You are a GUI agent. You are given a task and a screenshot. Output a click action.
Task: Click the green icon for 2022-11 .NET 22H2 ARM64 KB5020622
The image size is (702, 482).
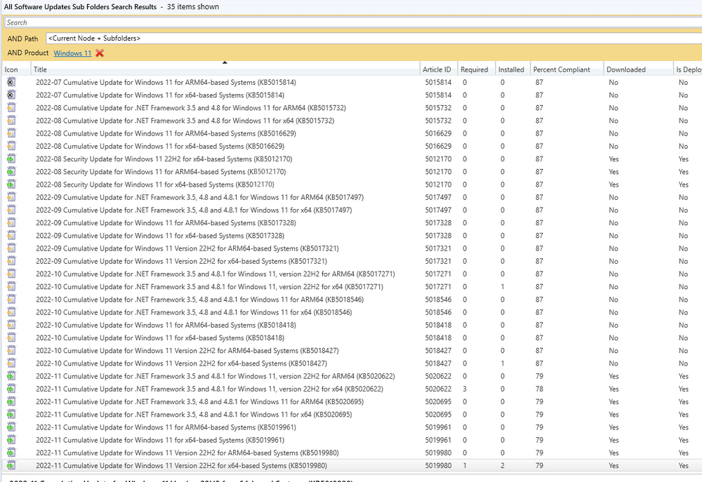click(x=11, y=376)
